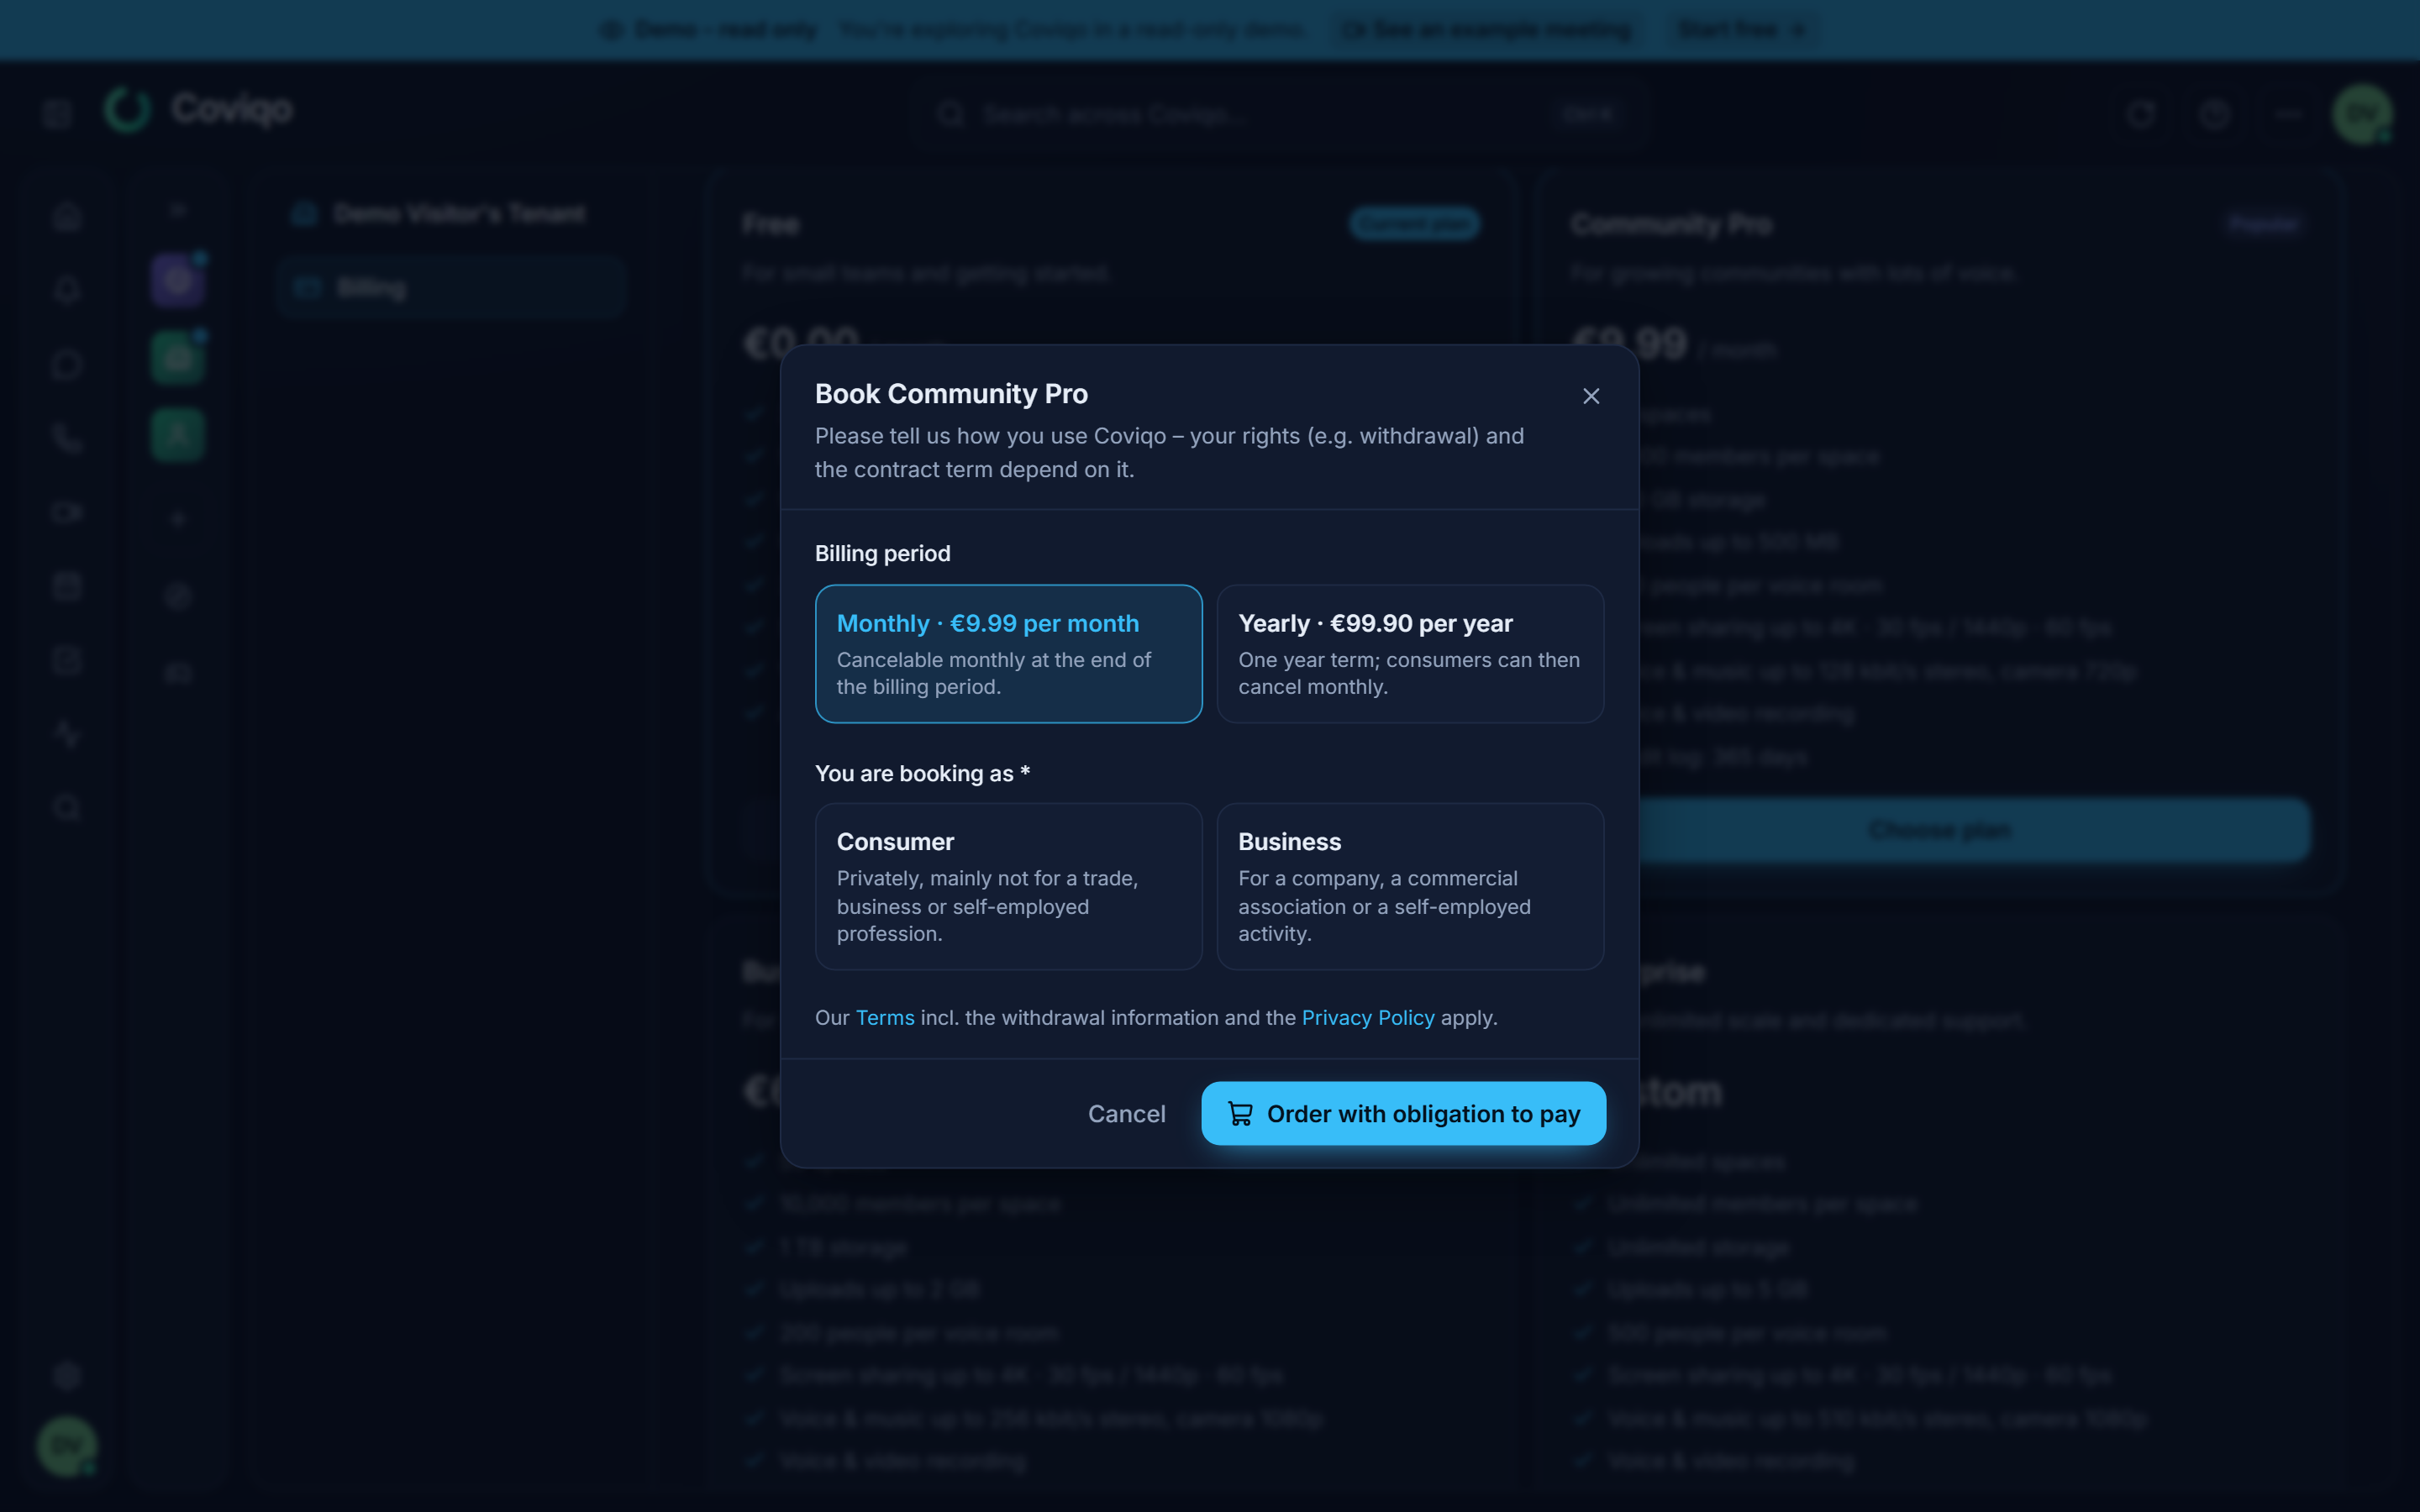This screenshot has width=2420, height=1512.
Task: Choose Business as booking type
Action: tap(1410, 886)
